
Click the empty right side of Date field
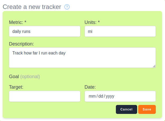137,96
